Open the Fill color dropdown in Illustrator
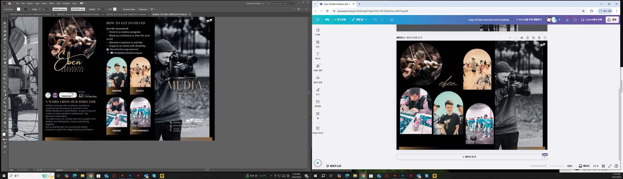 (x=22, y=9)
